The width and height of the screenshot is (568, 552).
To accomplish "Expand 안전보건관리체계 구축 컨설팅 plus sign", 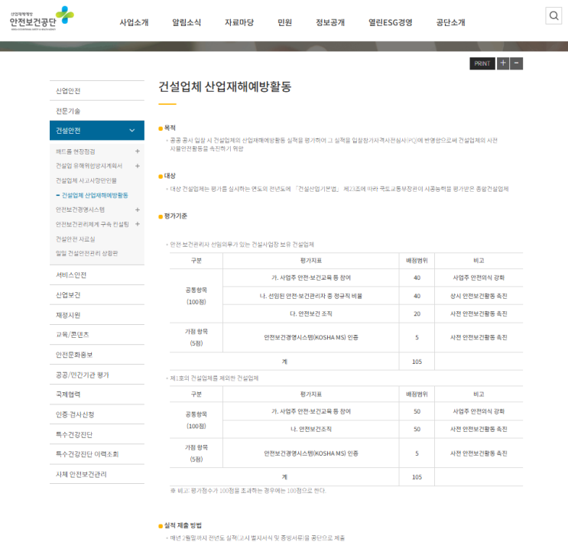I will [x=138, y=224].
